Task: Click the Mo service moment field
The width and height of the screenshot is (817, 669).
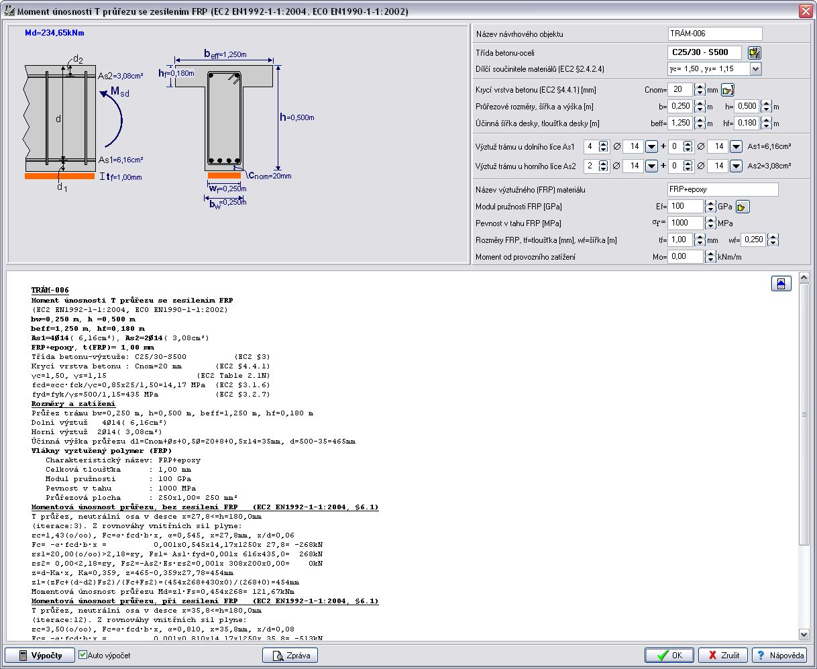Action: pos(686,256)
